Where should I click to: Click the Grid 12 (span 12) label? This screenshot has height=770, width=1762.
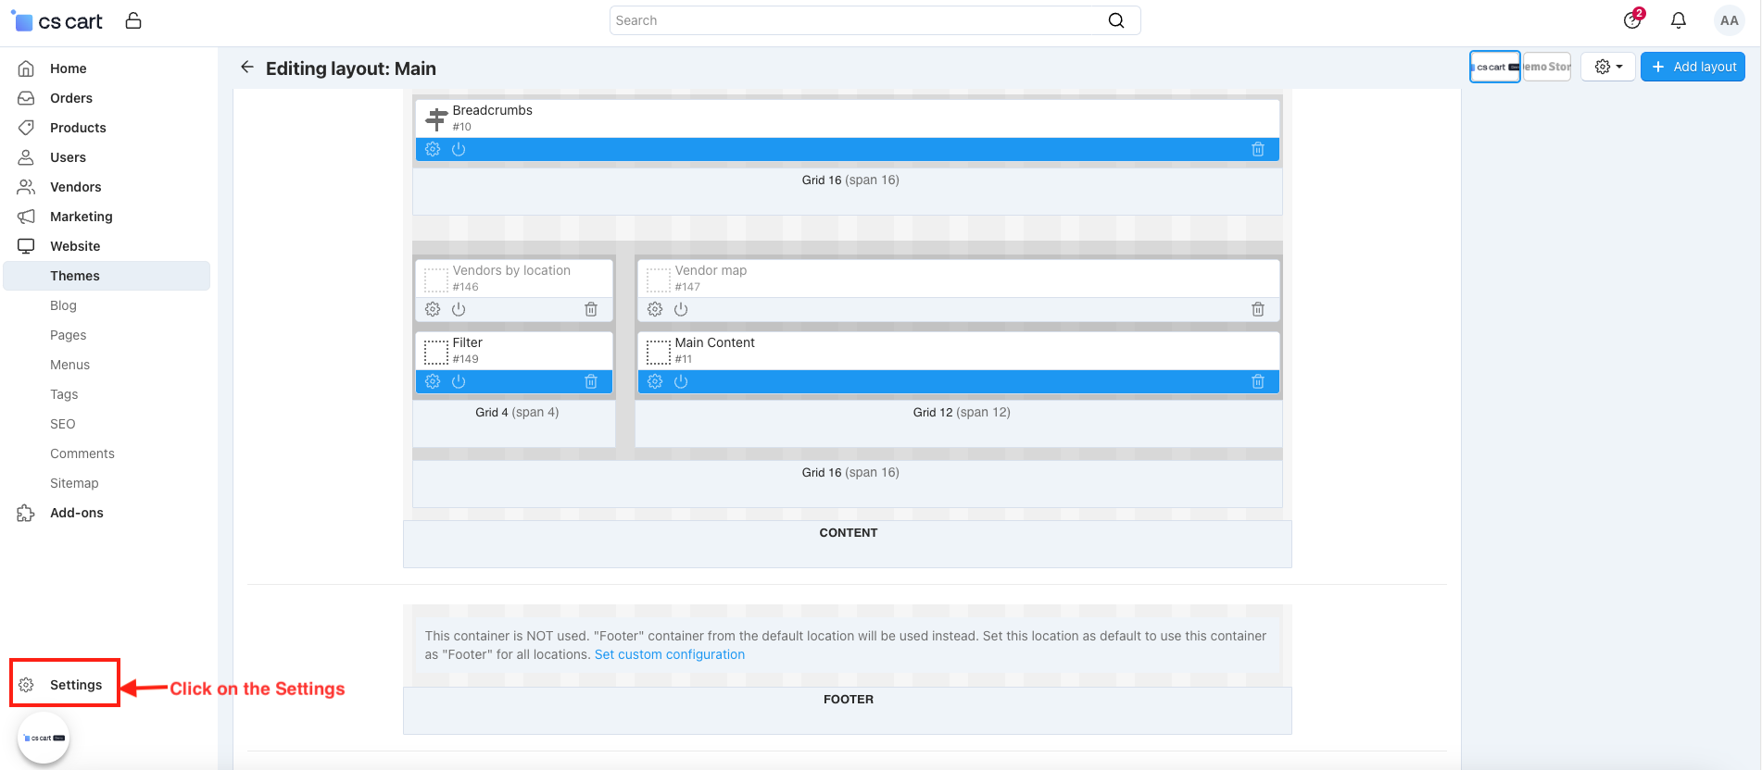pos(962,412)
